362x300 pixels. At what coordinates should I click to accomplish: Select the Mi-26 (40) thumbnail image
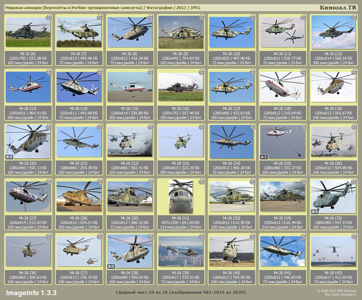tap(232, 251)
